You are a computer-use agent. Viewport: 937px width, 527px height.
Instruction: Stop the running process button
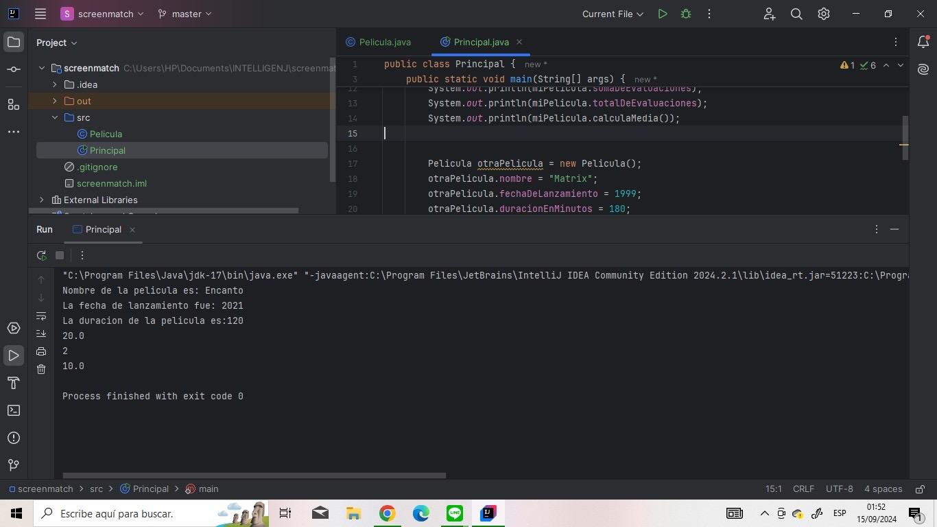(x=60, y=255)
